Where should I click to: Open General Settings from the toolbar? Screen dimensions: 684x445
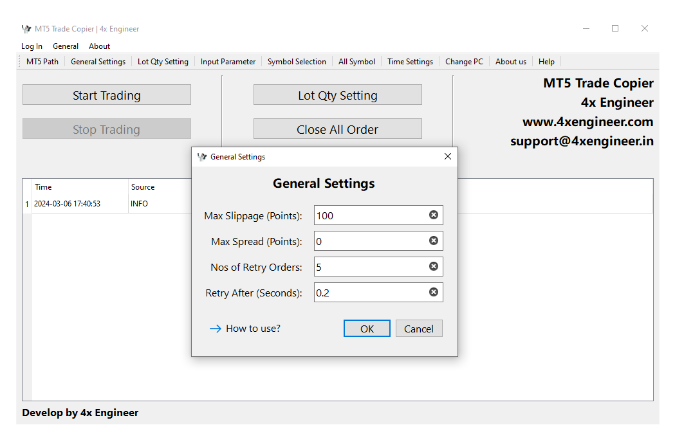(98, 62)
